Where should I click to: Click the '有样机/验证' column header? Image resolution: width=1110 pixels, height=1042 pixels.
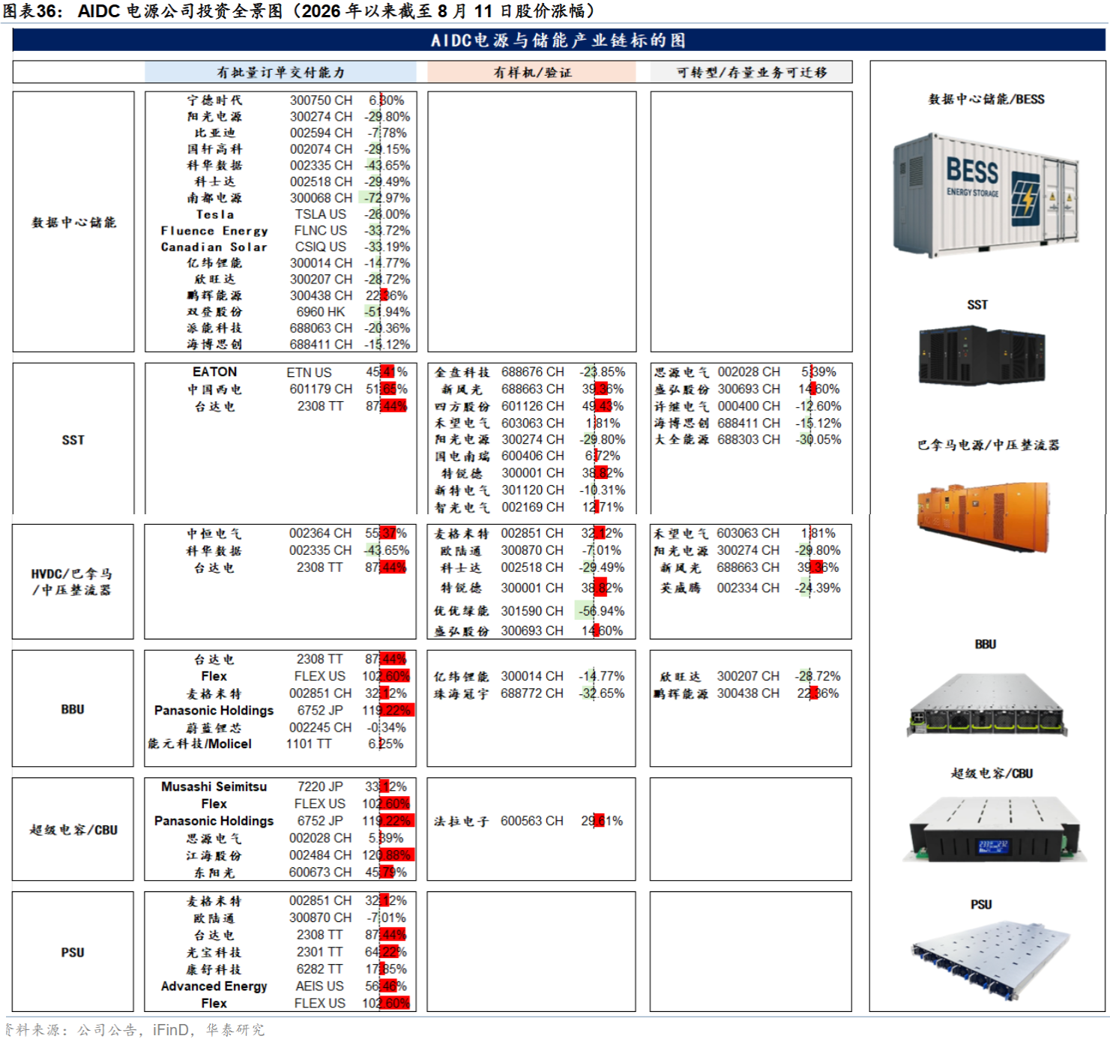532,73
